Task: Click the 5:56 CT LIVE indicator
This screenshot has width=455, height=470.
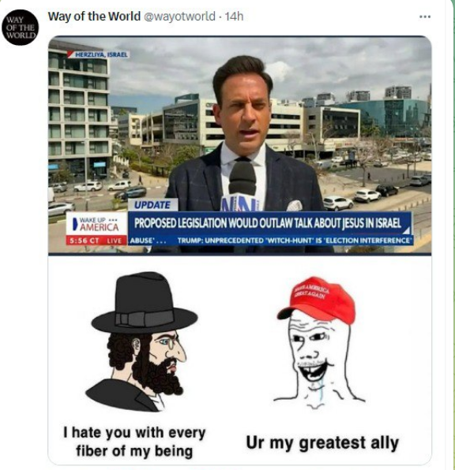Action: [96, 241]
